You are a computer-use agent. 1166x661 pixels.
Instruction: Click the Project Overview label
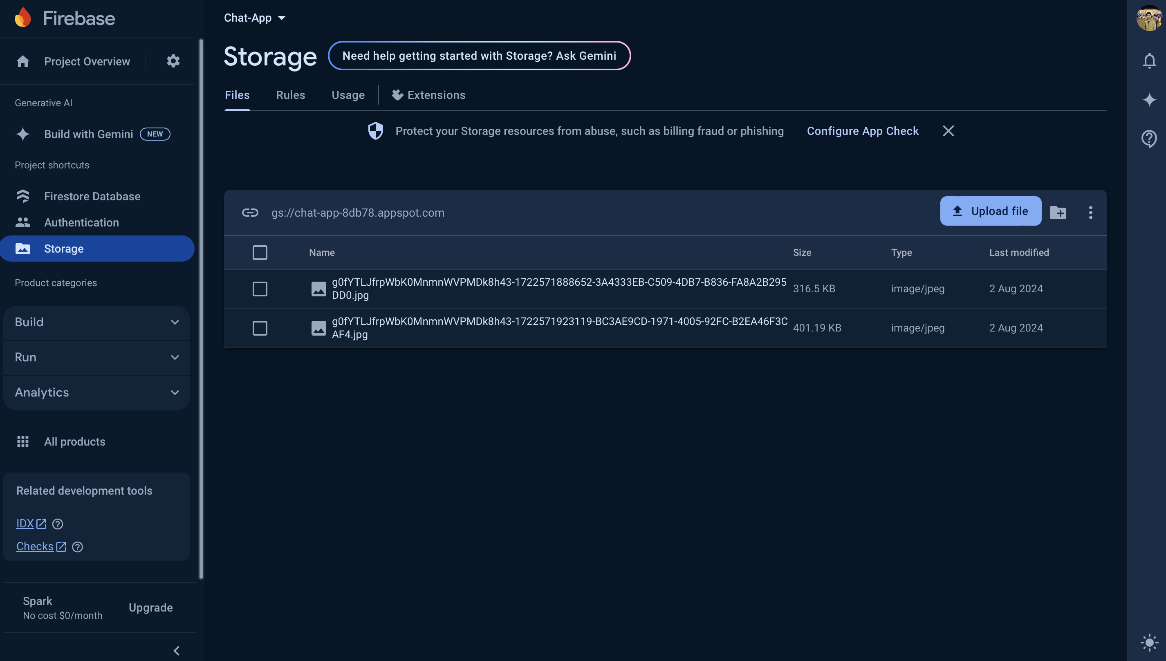click(87, 61)
